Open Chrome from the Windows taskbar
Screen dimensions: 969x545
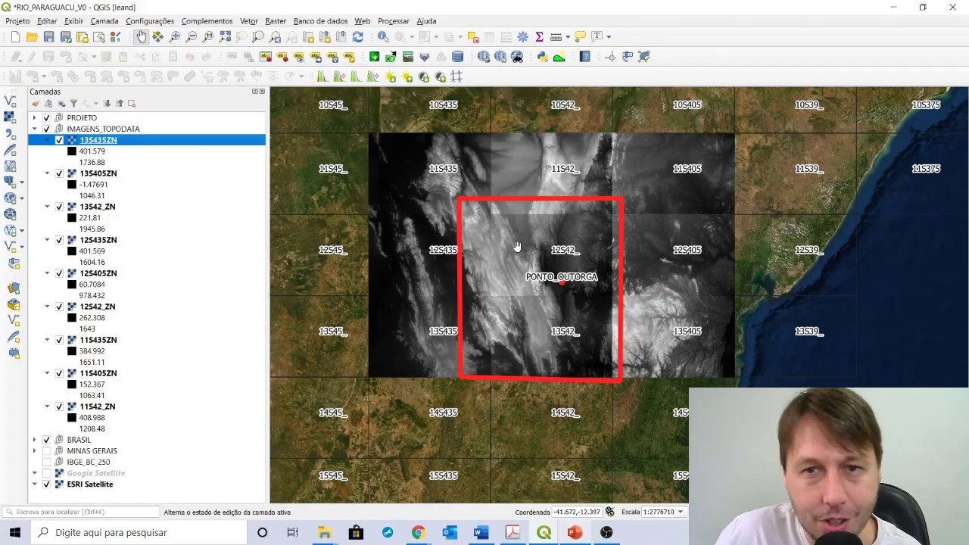(418, 533)
